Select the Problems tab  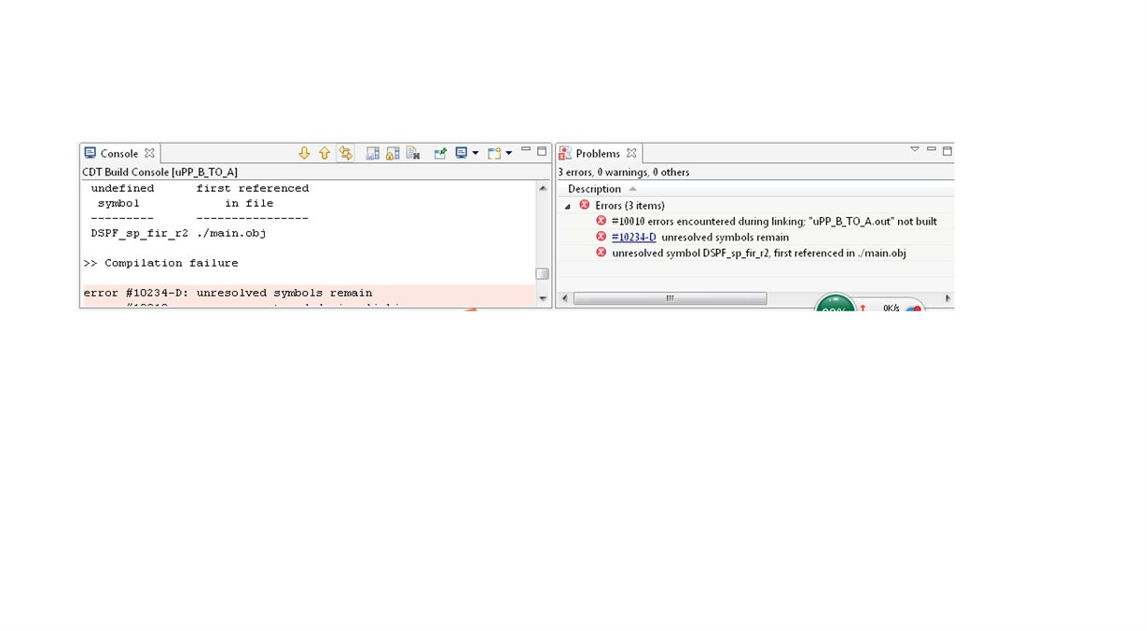pyautogui.click(x=598, y=154)
